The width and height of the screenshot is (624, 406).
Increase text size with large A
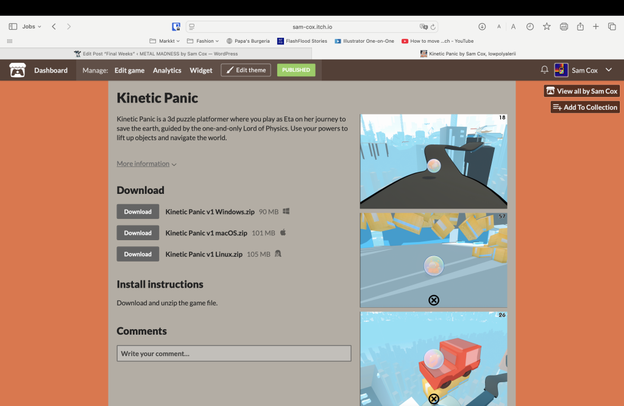pyautogui.click(x=513, y=27)
